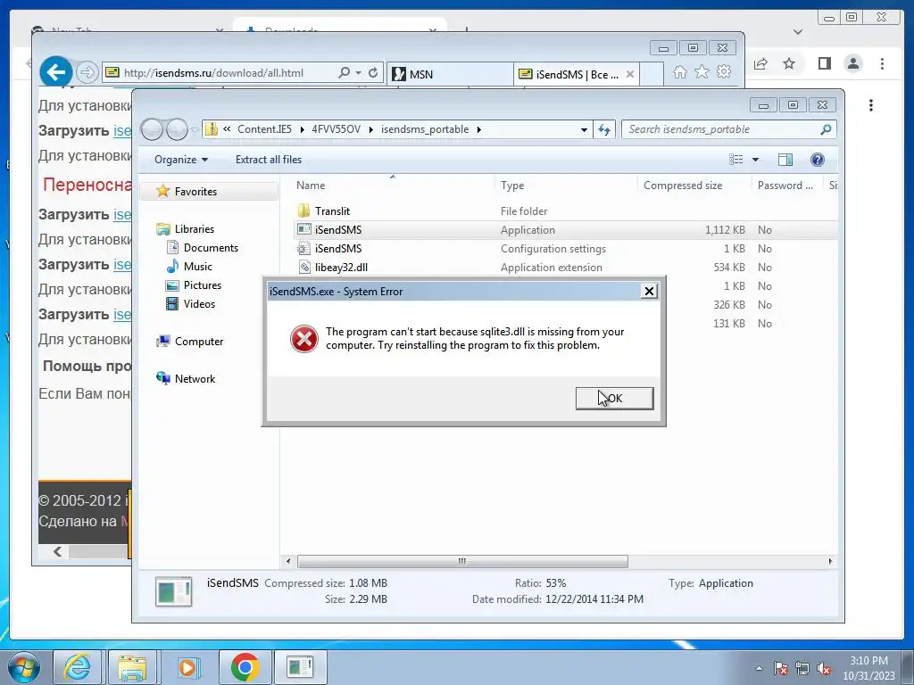
Task: Open Videos library
Action: [199, 303]
